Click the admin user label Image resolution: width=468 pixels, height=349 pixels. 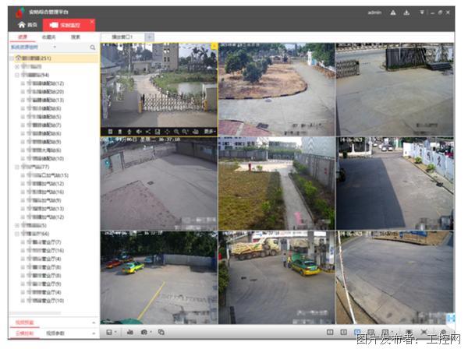click(374, 13)
